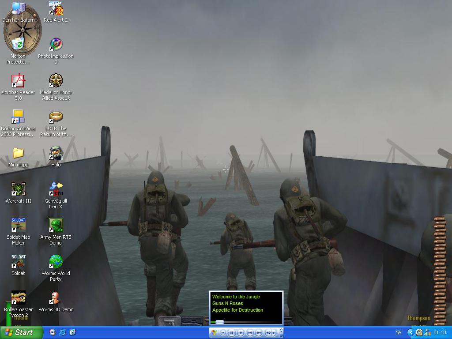Select Norton AntiVirus 2003 Professional shortcut
This screenshot has width=452, height=339.
tap(18, 123)
